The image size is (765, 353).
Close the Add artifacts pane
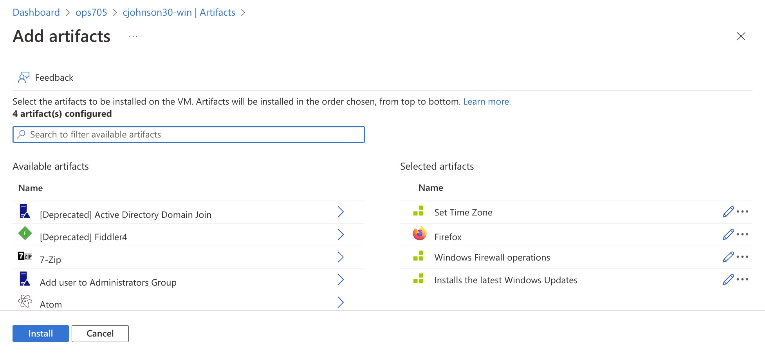[x=741, y=36]
